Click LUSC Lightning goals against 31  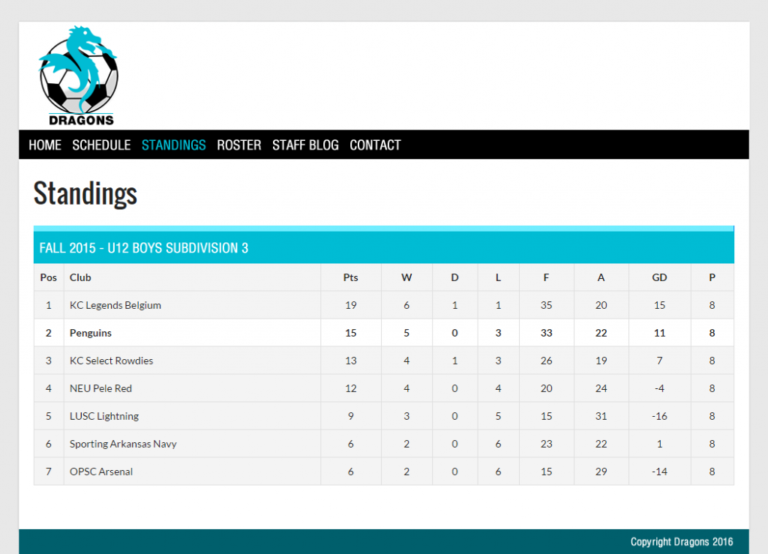click(x=601, y=417)
